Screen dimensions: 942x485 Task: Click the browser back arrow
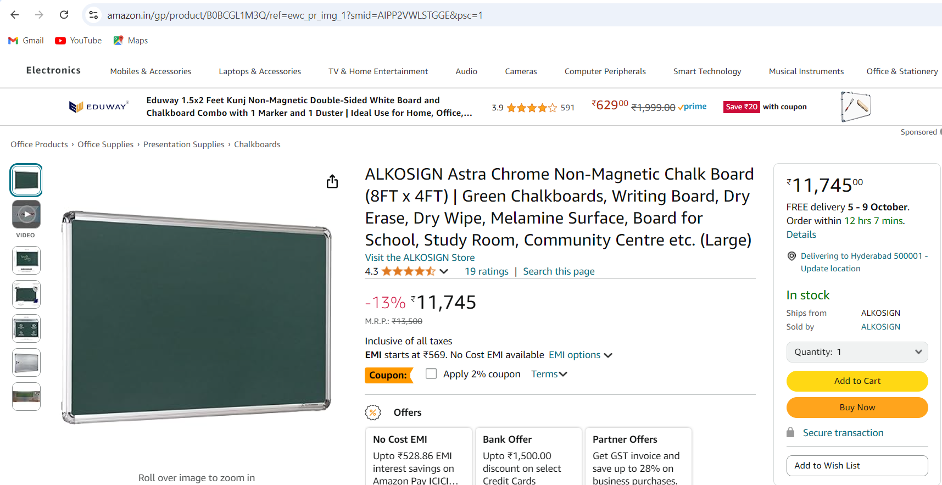click(x=15, y=15)
